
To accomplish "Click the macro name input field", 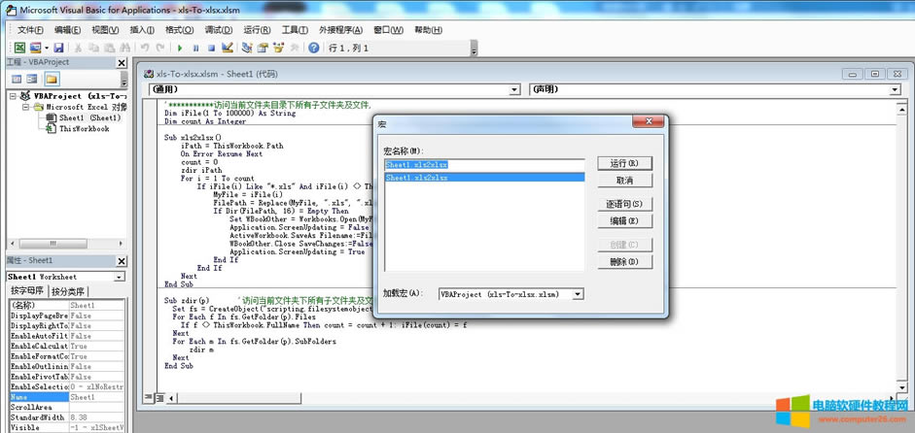I will click(x=483, y=164).
